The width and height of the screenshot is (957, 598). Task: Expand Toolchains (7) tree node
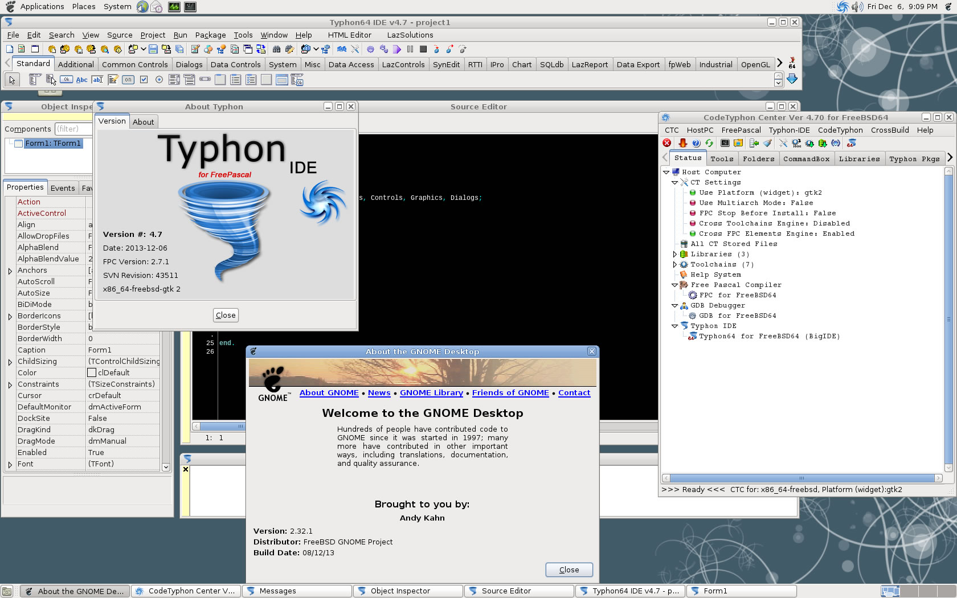tap(675, 265)
